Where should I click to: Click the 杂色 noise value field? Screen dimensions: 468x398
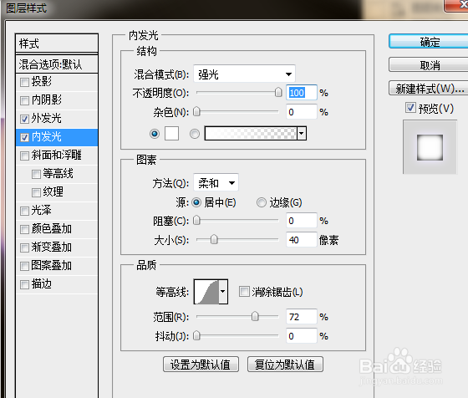pyautogui.click(x=302, y=112)
